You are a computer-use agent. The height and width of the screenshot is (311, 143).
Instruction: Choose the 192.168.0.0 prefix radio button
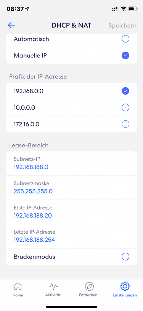pos(125,91)
